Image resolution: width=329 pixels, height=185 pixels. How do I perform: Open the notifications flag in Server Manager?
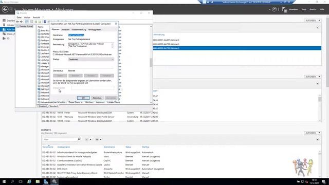[x=284, y=9]
